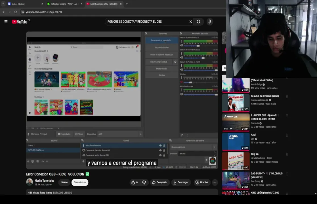Screen dimensions: 317x204
Task: Toggle visibility of Captura de Pantalla de macOS
Action: pos(160,150)
